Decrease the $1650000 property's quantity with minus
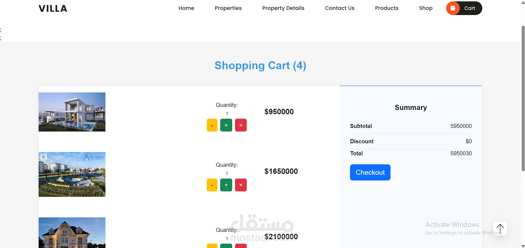Screen dimensions: 525x248 (212, 185)
